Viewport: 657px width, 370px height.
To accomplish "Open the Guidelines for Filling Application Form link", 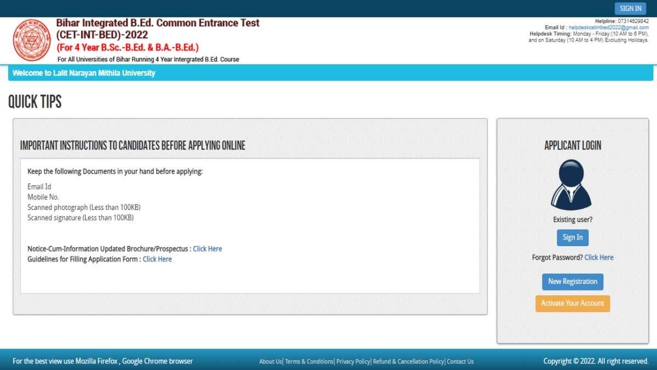I will [157, 259].
